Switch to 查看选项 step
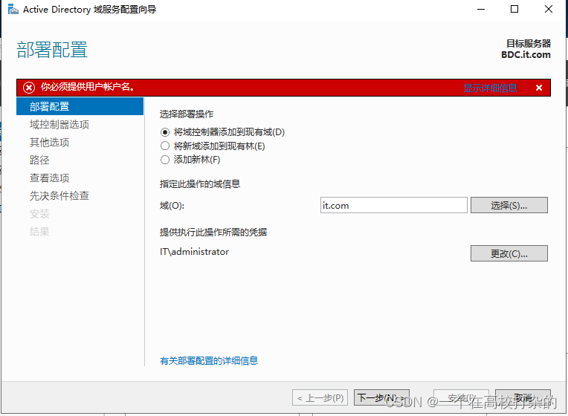568x416 pixels. click(x=49, y=178)
